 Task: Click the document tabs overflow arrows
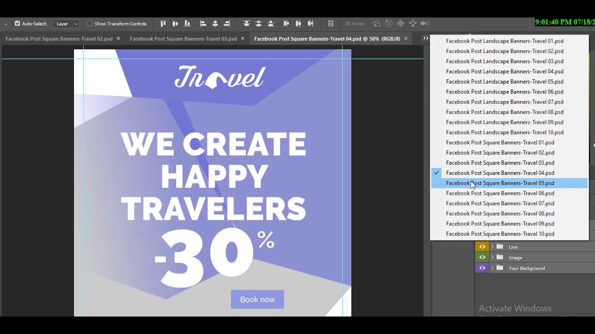(425, 39)
